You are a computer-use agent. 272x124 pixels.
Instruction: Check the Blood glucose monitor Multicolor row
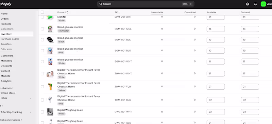click(42, 29)
